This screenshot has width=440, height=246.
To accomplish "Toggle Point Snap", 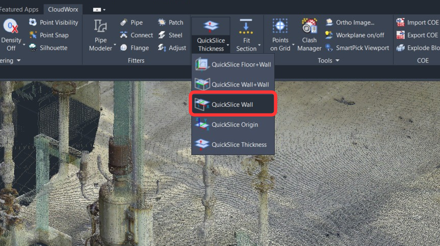I will tap(49, 35).
